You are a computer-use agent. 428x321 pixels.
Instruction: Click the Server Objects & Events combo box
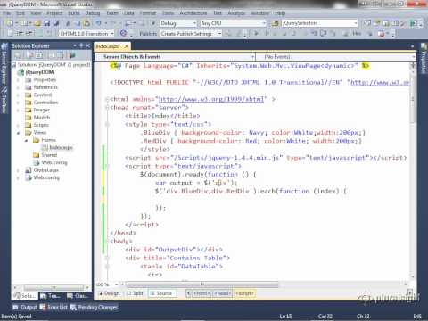click(x=176, y=56)
